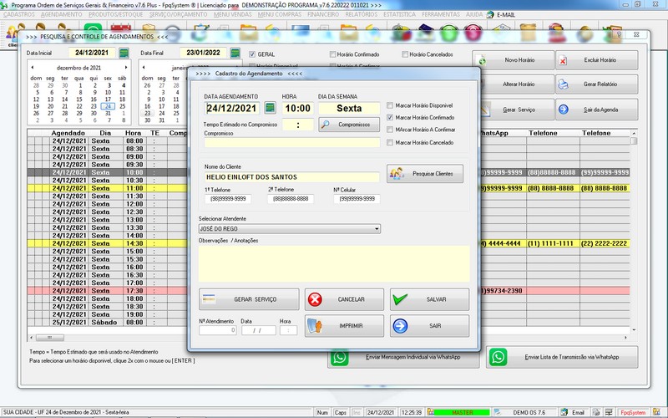Click the Compromisso text field
Screen dimensions: 668x418
coord(291,142)
